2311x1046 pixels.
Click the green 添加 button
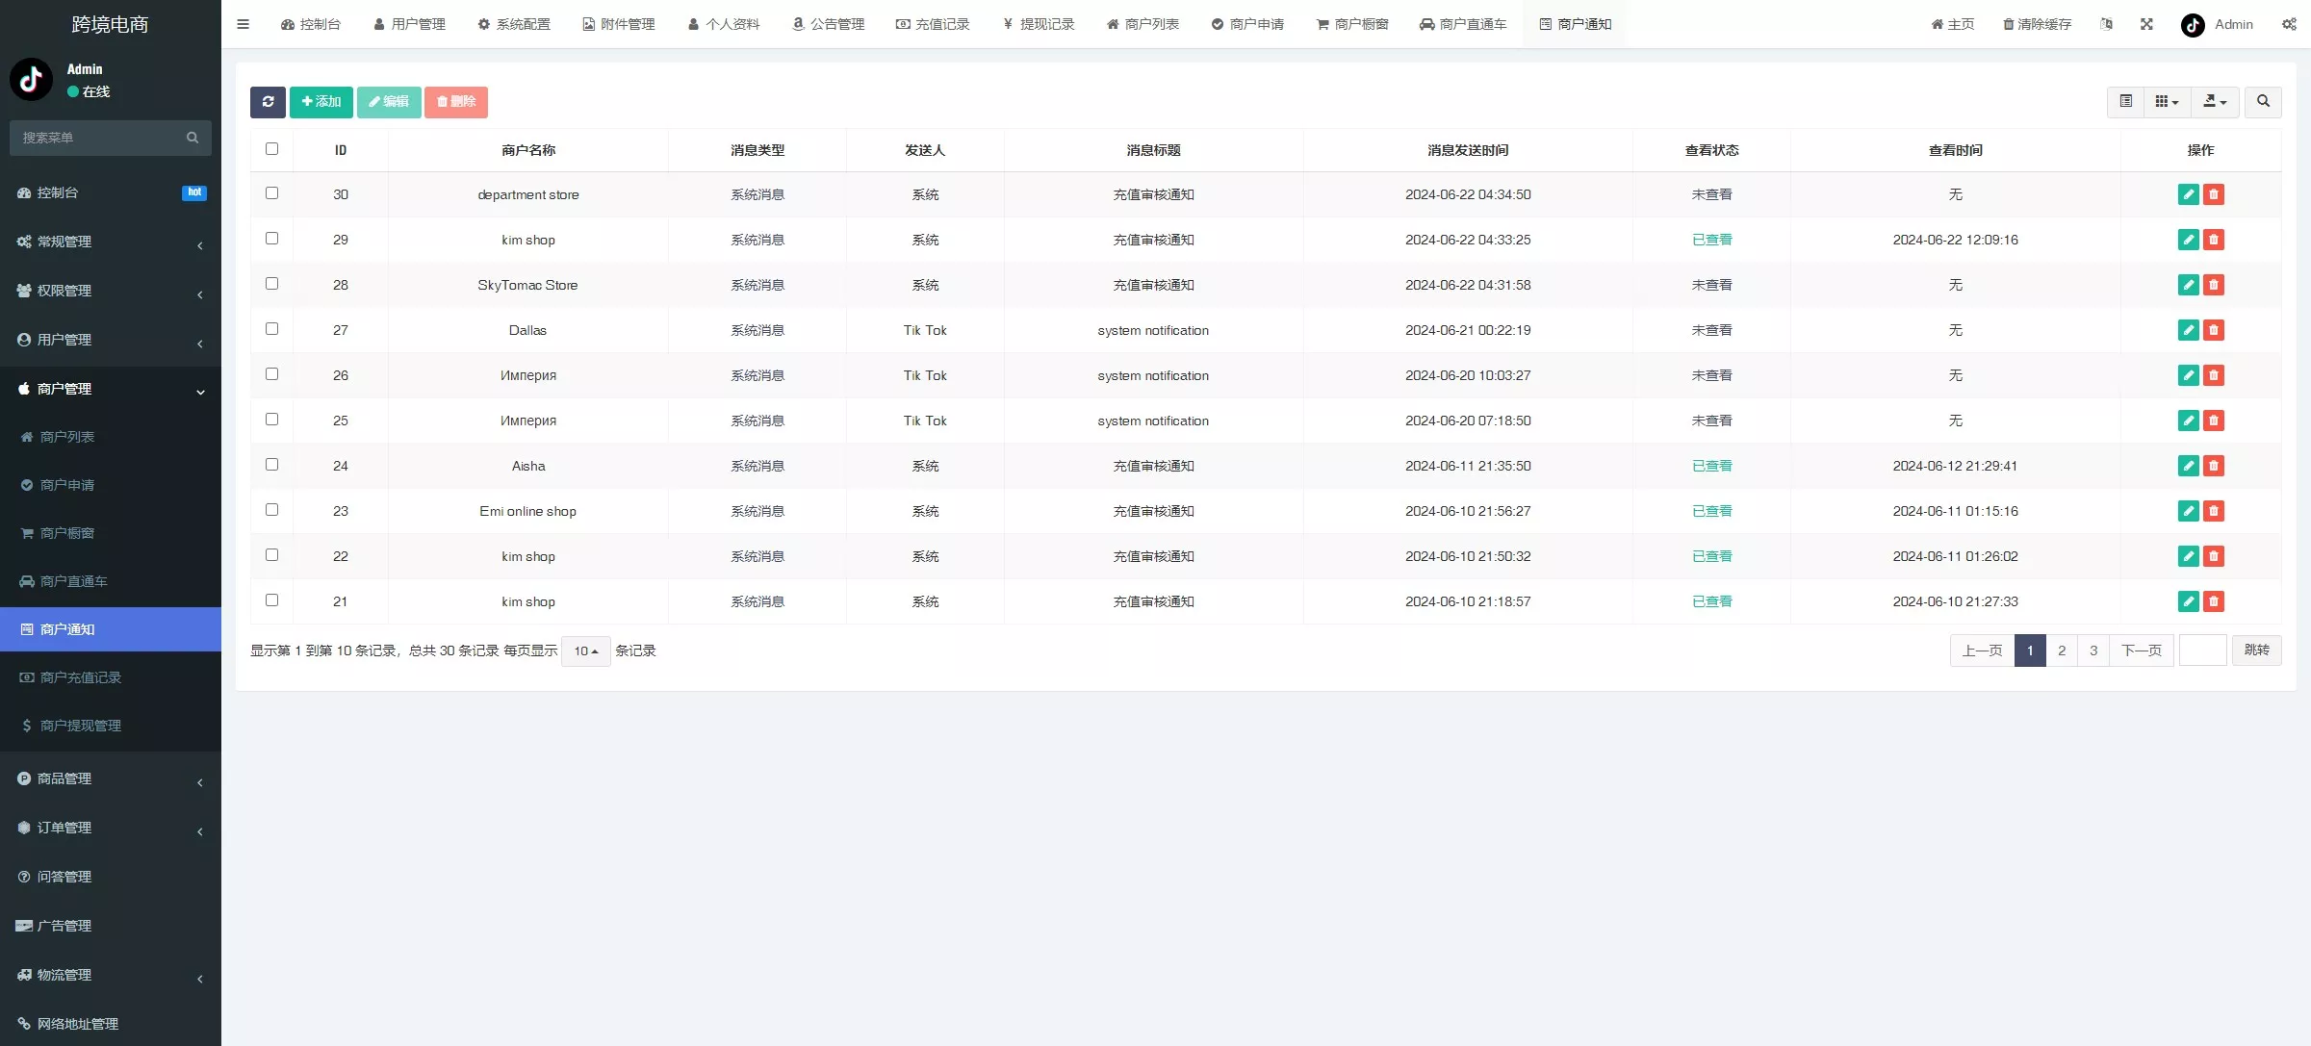coord(321,102)
